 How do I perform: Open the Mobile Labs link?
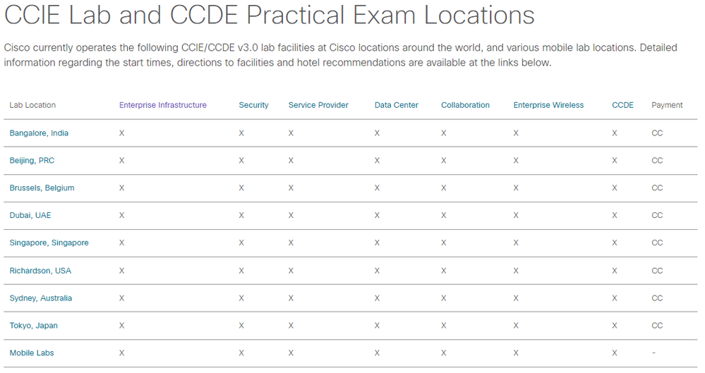tap(32, 353)
